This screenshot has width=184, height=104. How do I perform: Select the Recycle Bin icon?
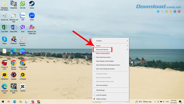[x=4, y=16]
